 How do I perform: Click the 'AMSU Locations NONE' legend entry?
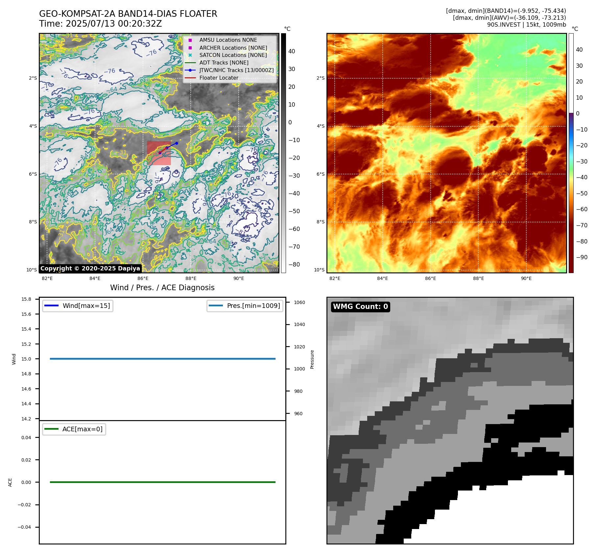[228, 40]
